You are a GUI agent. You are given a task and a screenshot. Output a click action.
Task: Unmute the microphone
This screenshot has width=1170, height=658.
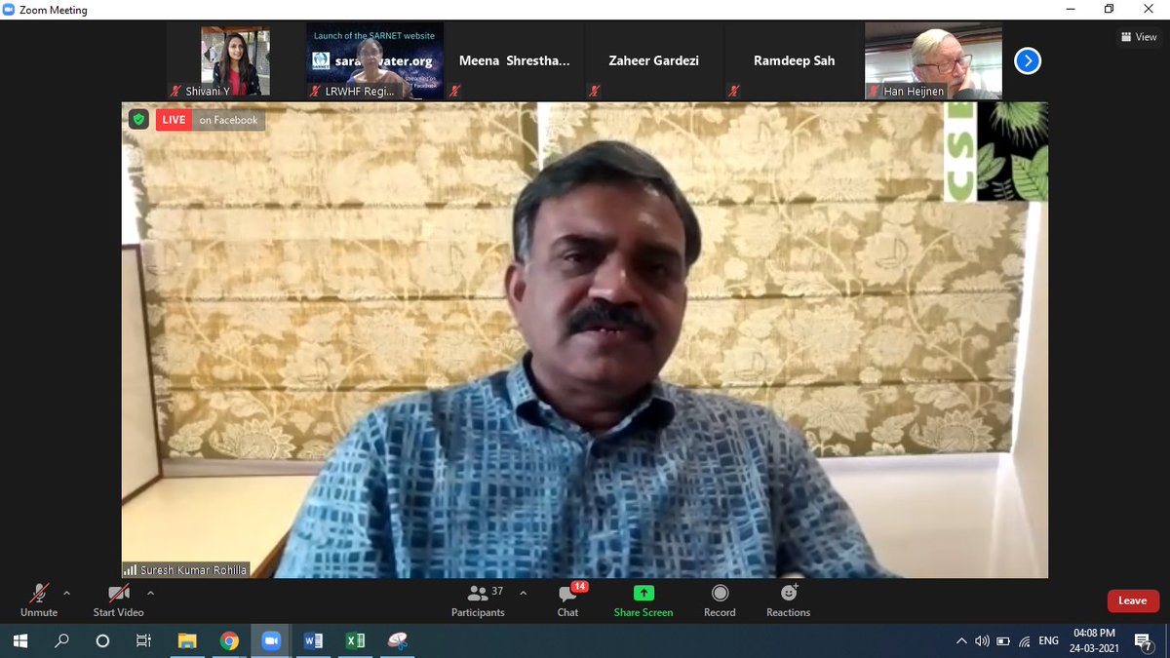(39, 599)
